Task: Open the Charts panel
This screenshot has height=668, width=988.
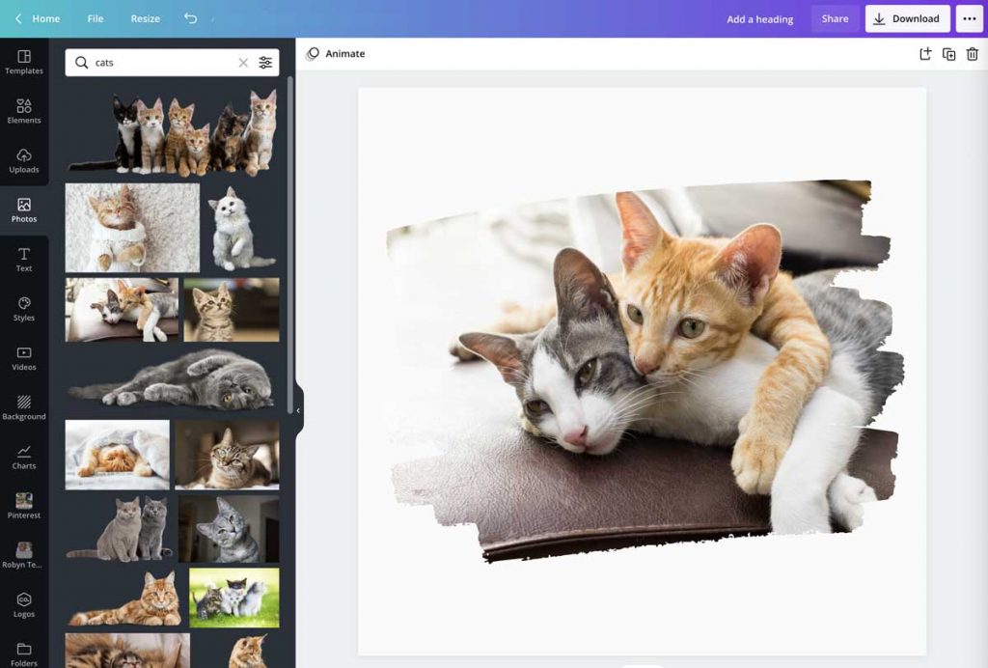Action: pyautogui.click(x=24, y=458)
